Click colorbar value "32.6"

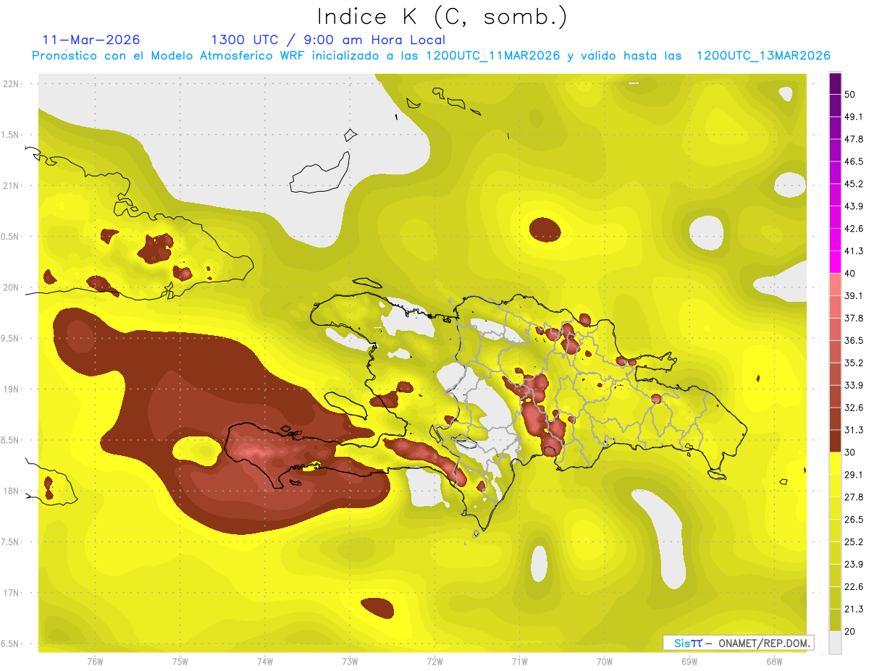854,408
